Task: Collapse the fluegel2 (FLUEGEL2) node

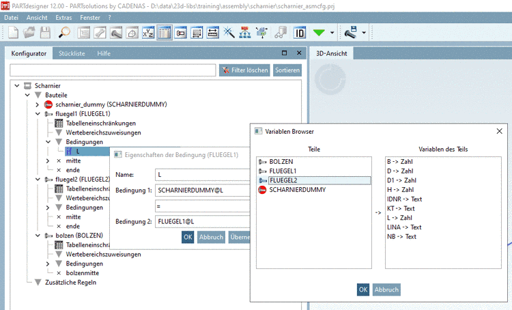Action: pos(38,180)
